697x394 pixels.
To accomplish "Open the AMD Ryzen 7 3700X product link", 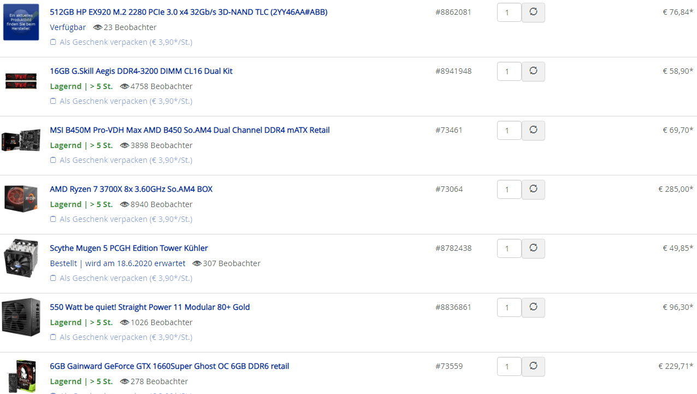I will 131,189.
